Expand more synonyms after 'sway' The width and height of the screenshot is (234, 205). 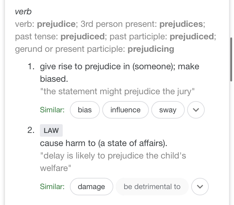(196, 110)
